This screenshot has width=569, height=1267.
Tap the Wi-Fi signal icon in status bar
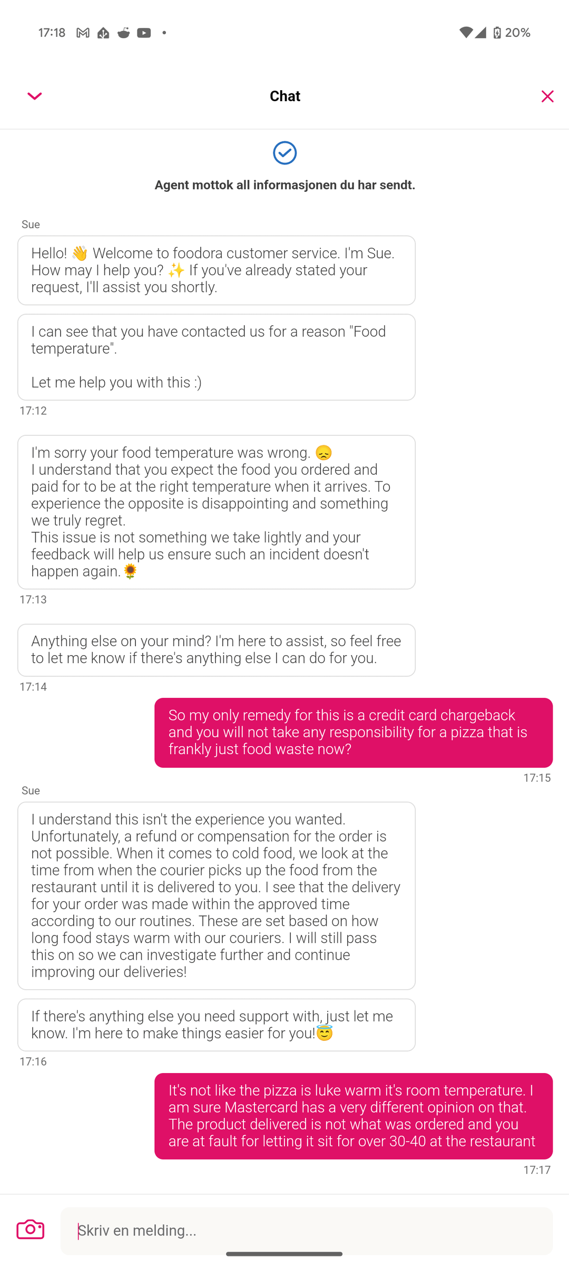466,33
